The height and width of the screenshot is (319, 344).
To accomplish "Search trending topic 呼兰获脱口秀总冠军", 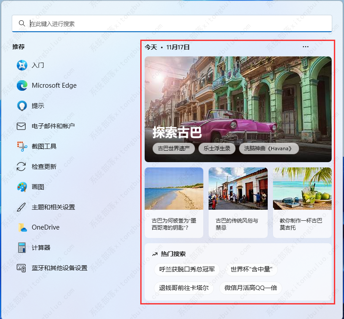I will 187,269.
